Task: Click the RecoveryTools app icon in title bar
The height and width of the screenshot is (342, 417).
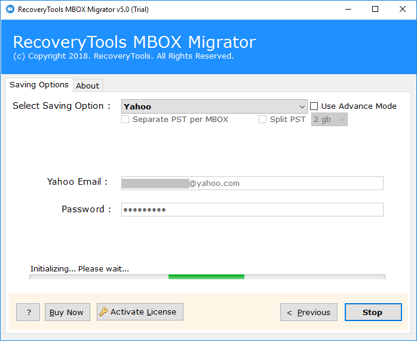Action: (10, 9)
